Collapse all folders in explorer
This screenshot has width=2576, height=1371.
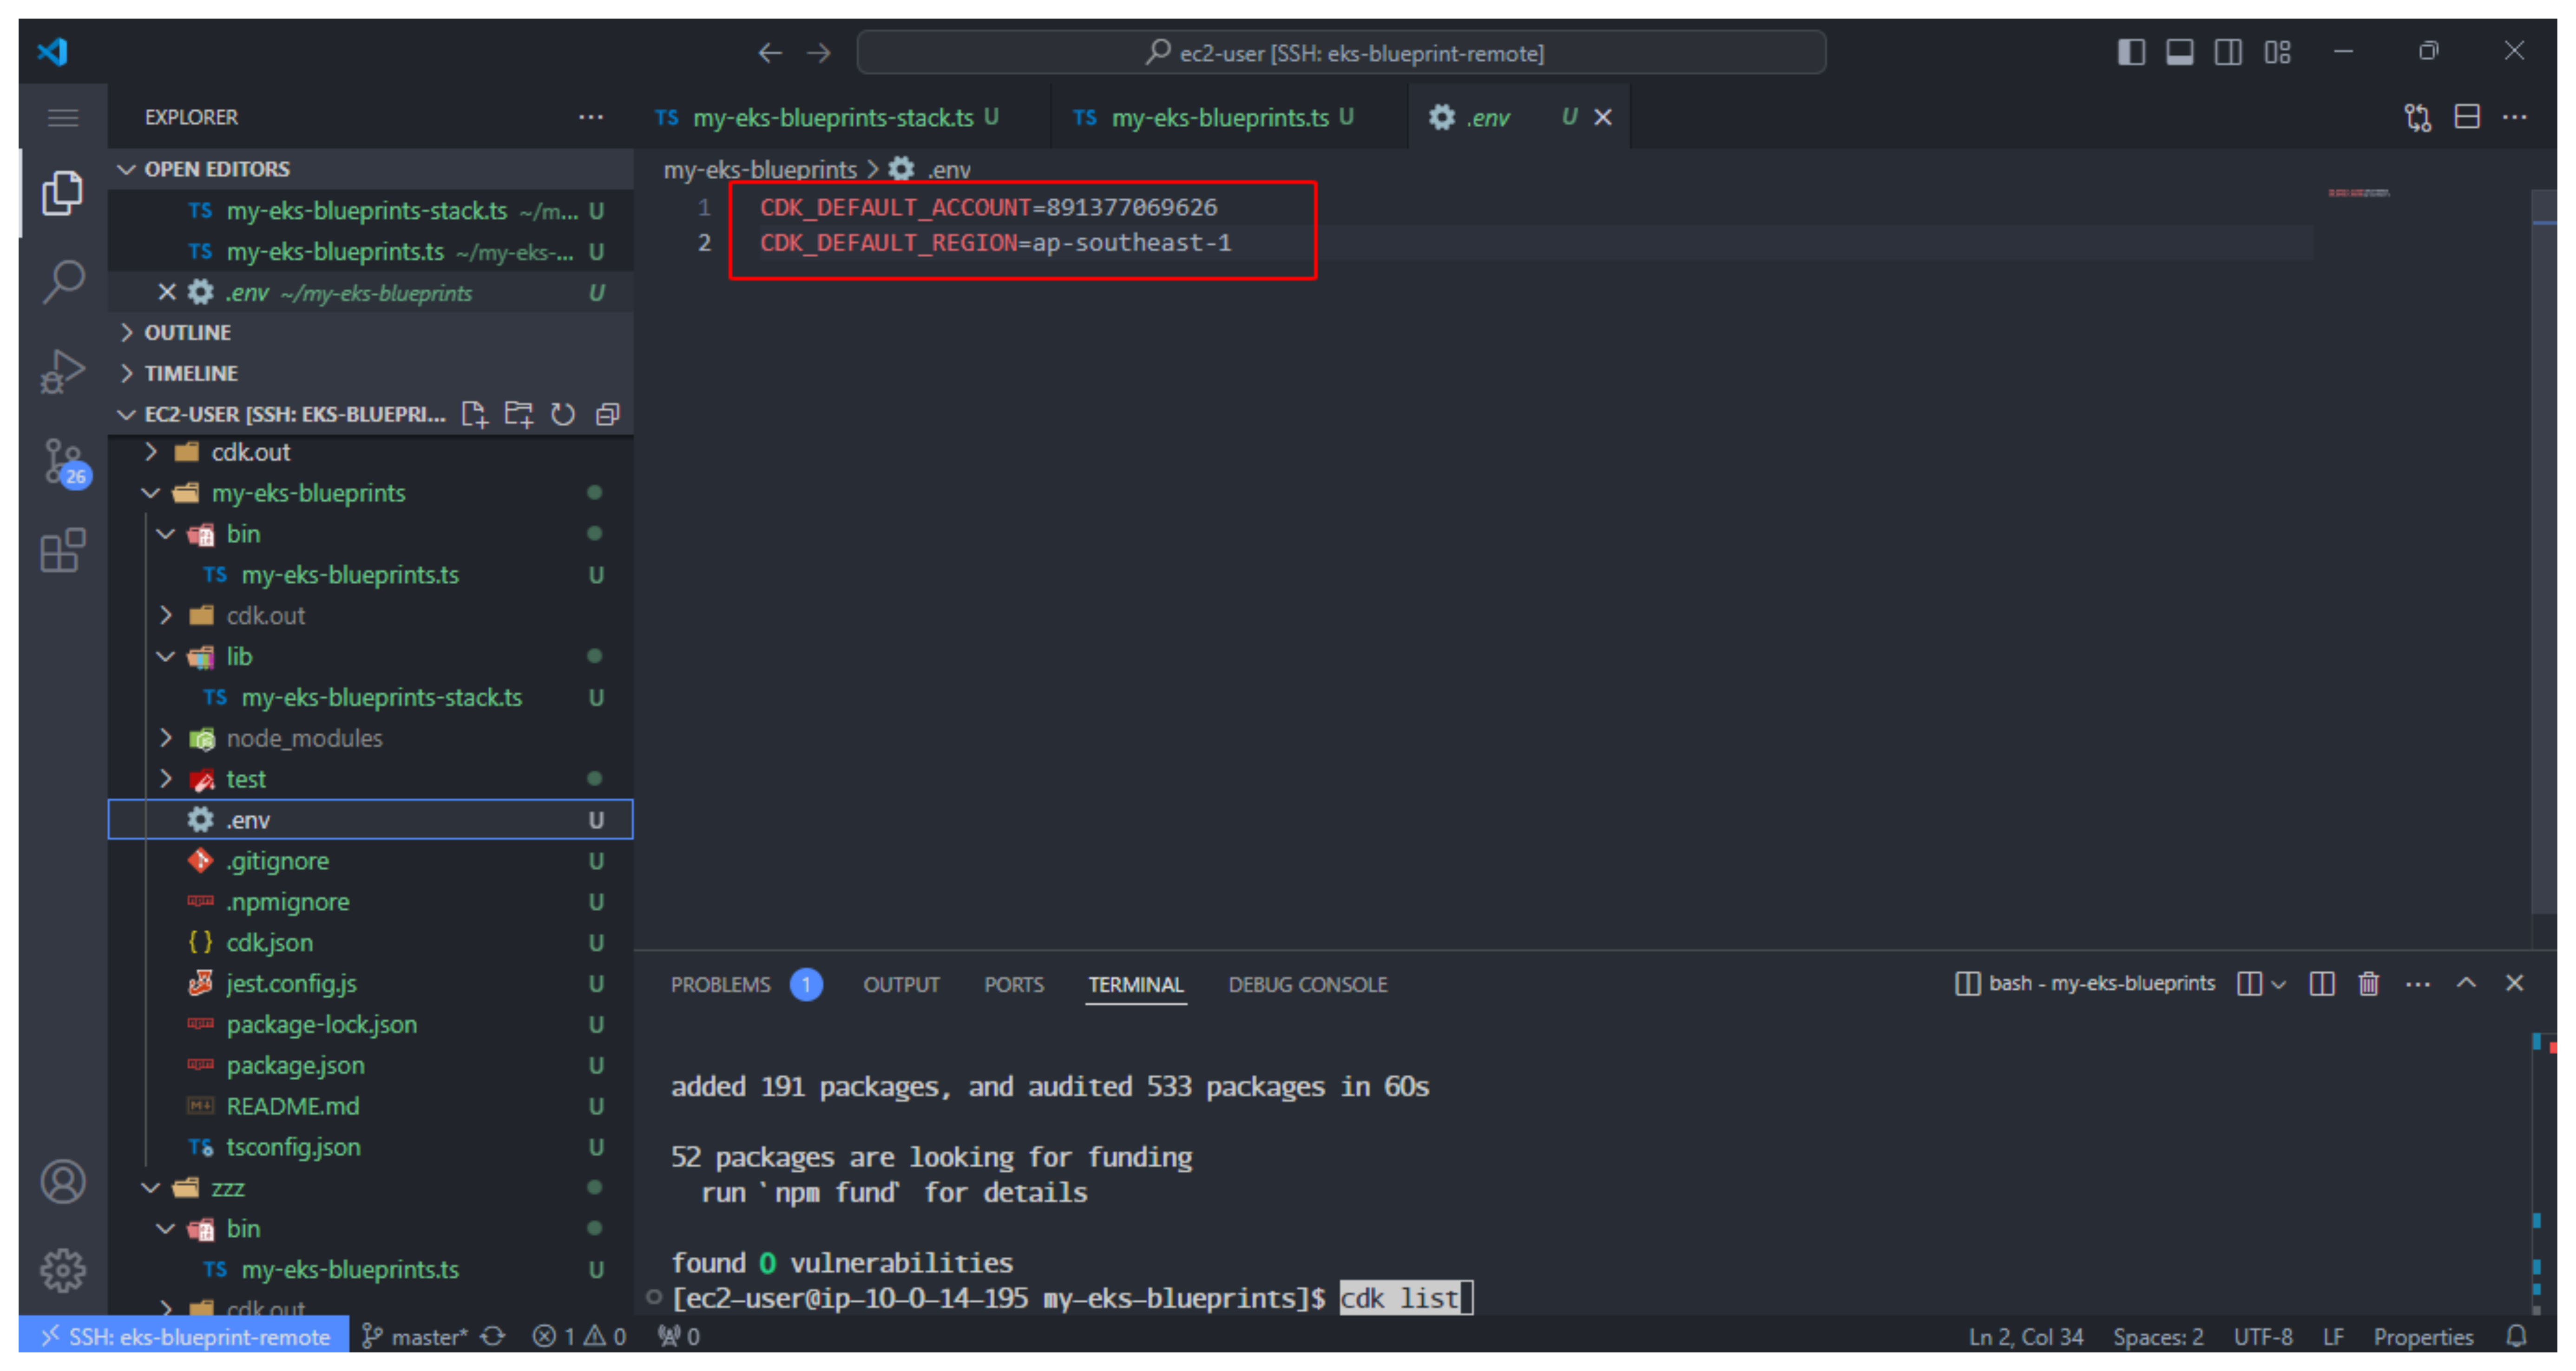[x=608, y=415]
